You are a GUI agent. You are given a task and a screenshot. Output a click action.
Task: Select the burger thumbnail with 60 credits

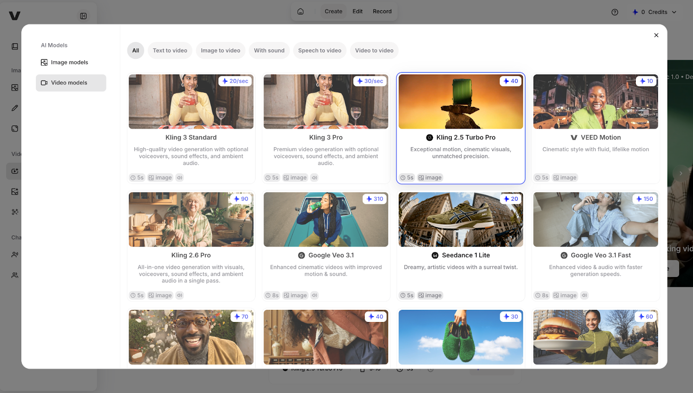point(596,337)
